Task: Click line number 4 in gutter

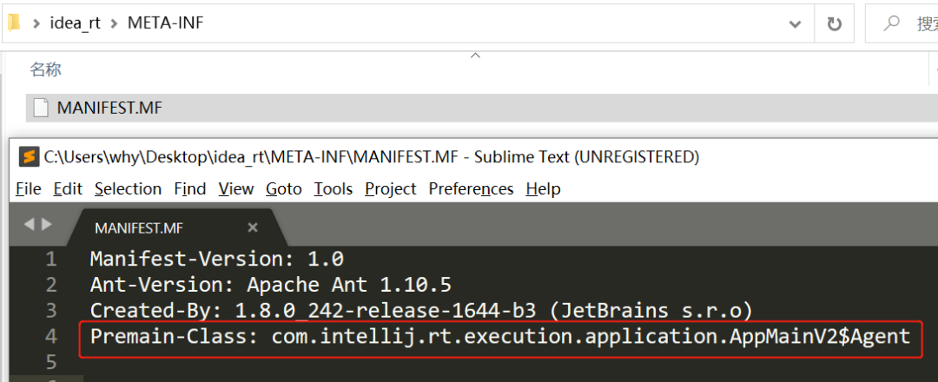Action: pos(51,337)
